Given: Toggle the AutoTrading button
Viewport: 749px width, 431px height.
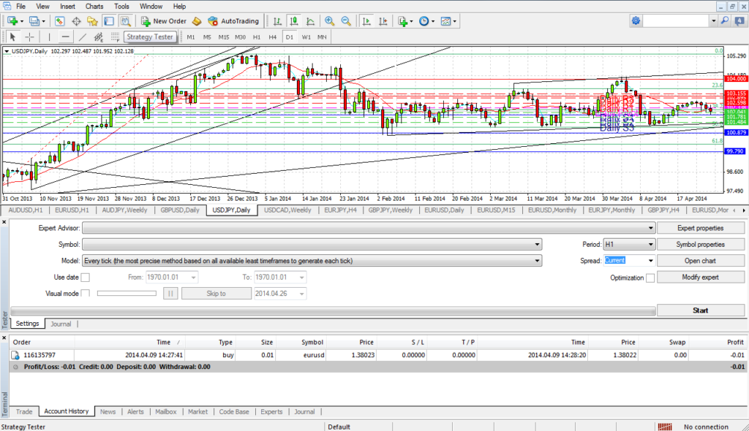Looking at the screenshot, I should coord(233,21).
